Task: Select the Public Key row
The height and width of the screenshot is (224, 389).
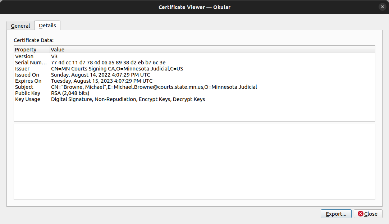Action: pyautogui.click(x=194, y=93)
